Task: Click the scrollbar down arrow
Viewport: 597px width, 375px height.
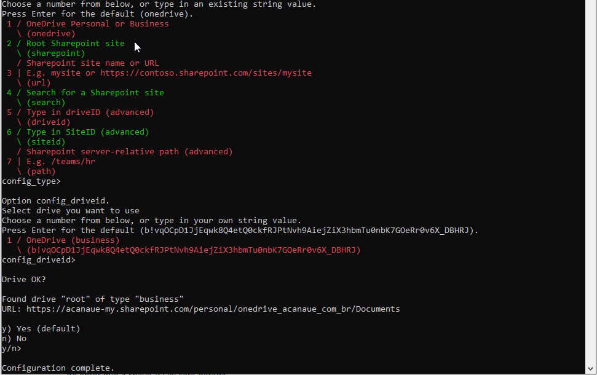Action: tap(590, 368)
